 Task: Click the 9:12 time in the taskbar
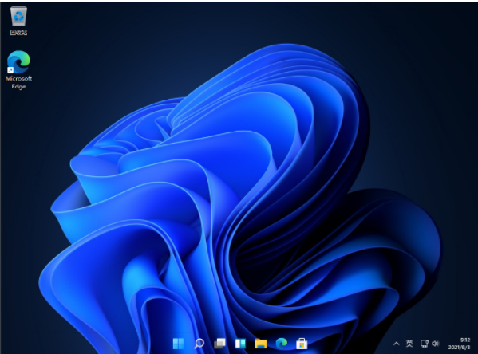pos(465,340)
